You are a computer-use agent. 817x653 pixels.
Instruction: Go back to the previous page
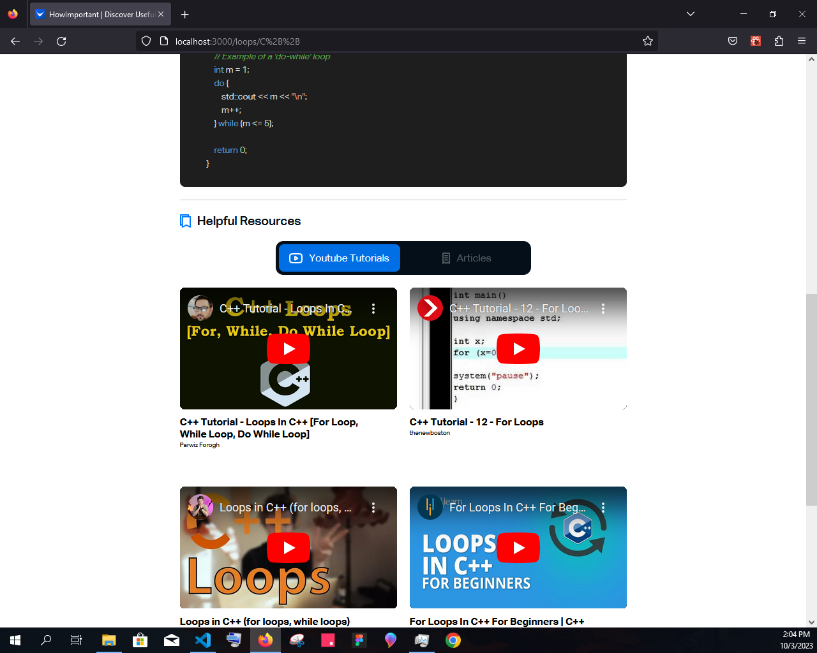15,41
